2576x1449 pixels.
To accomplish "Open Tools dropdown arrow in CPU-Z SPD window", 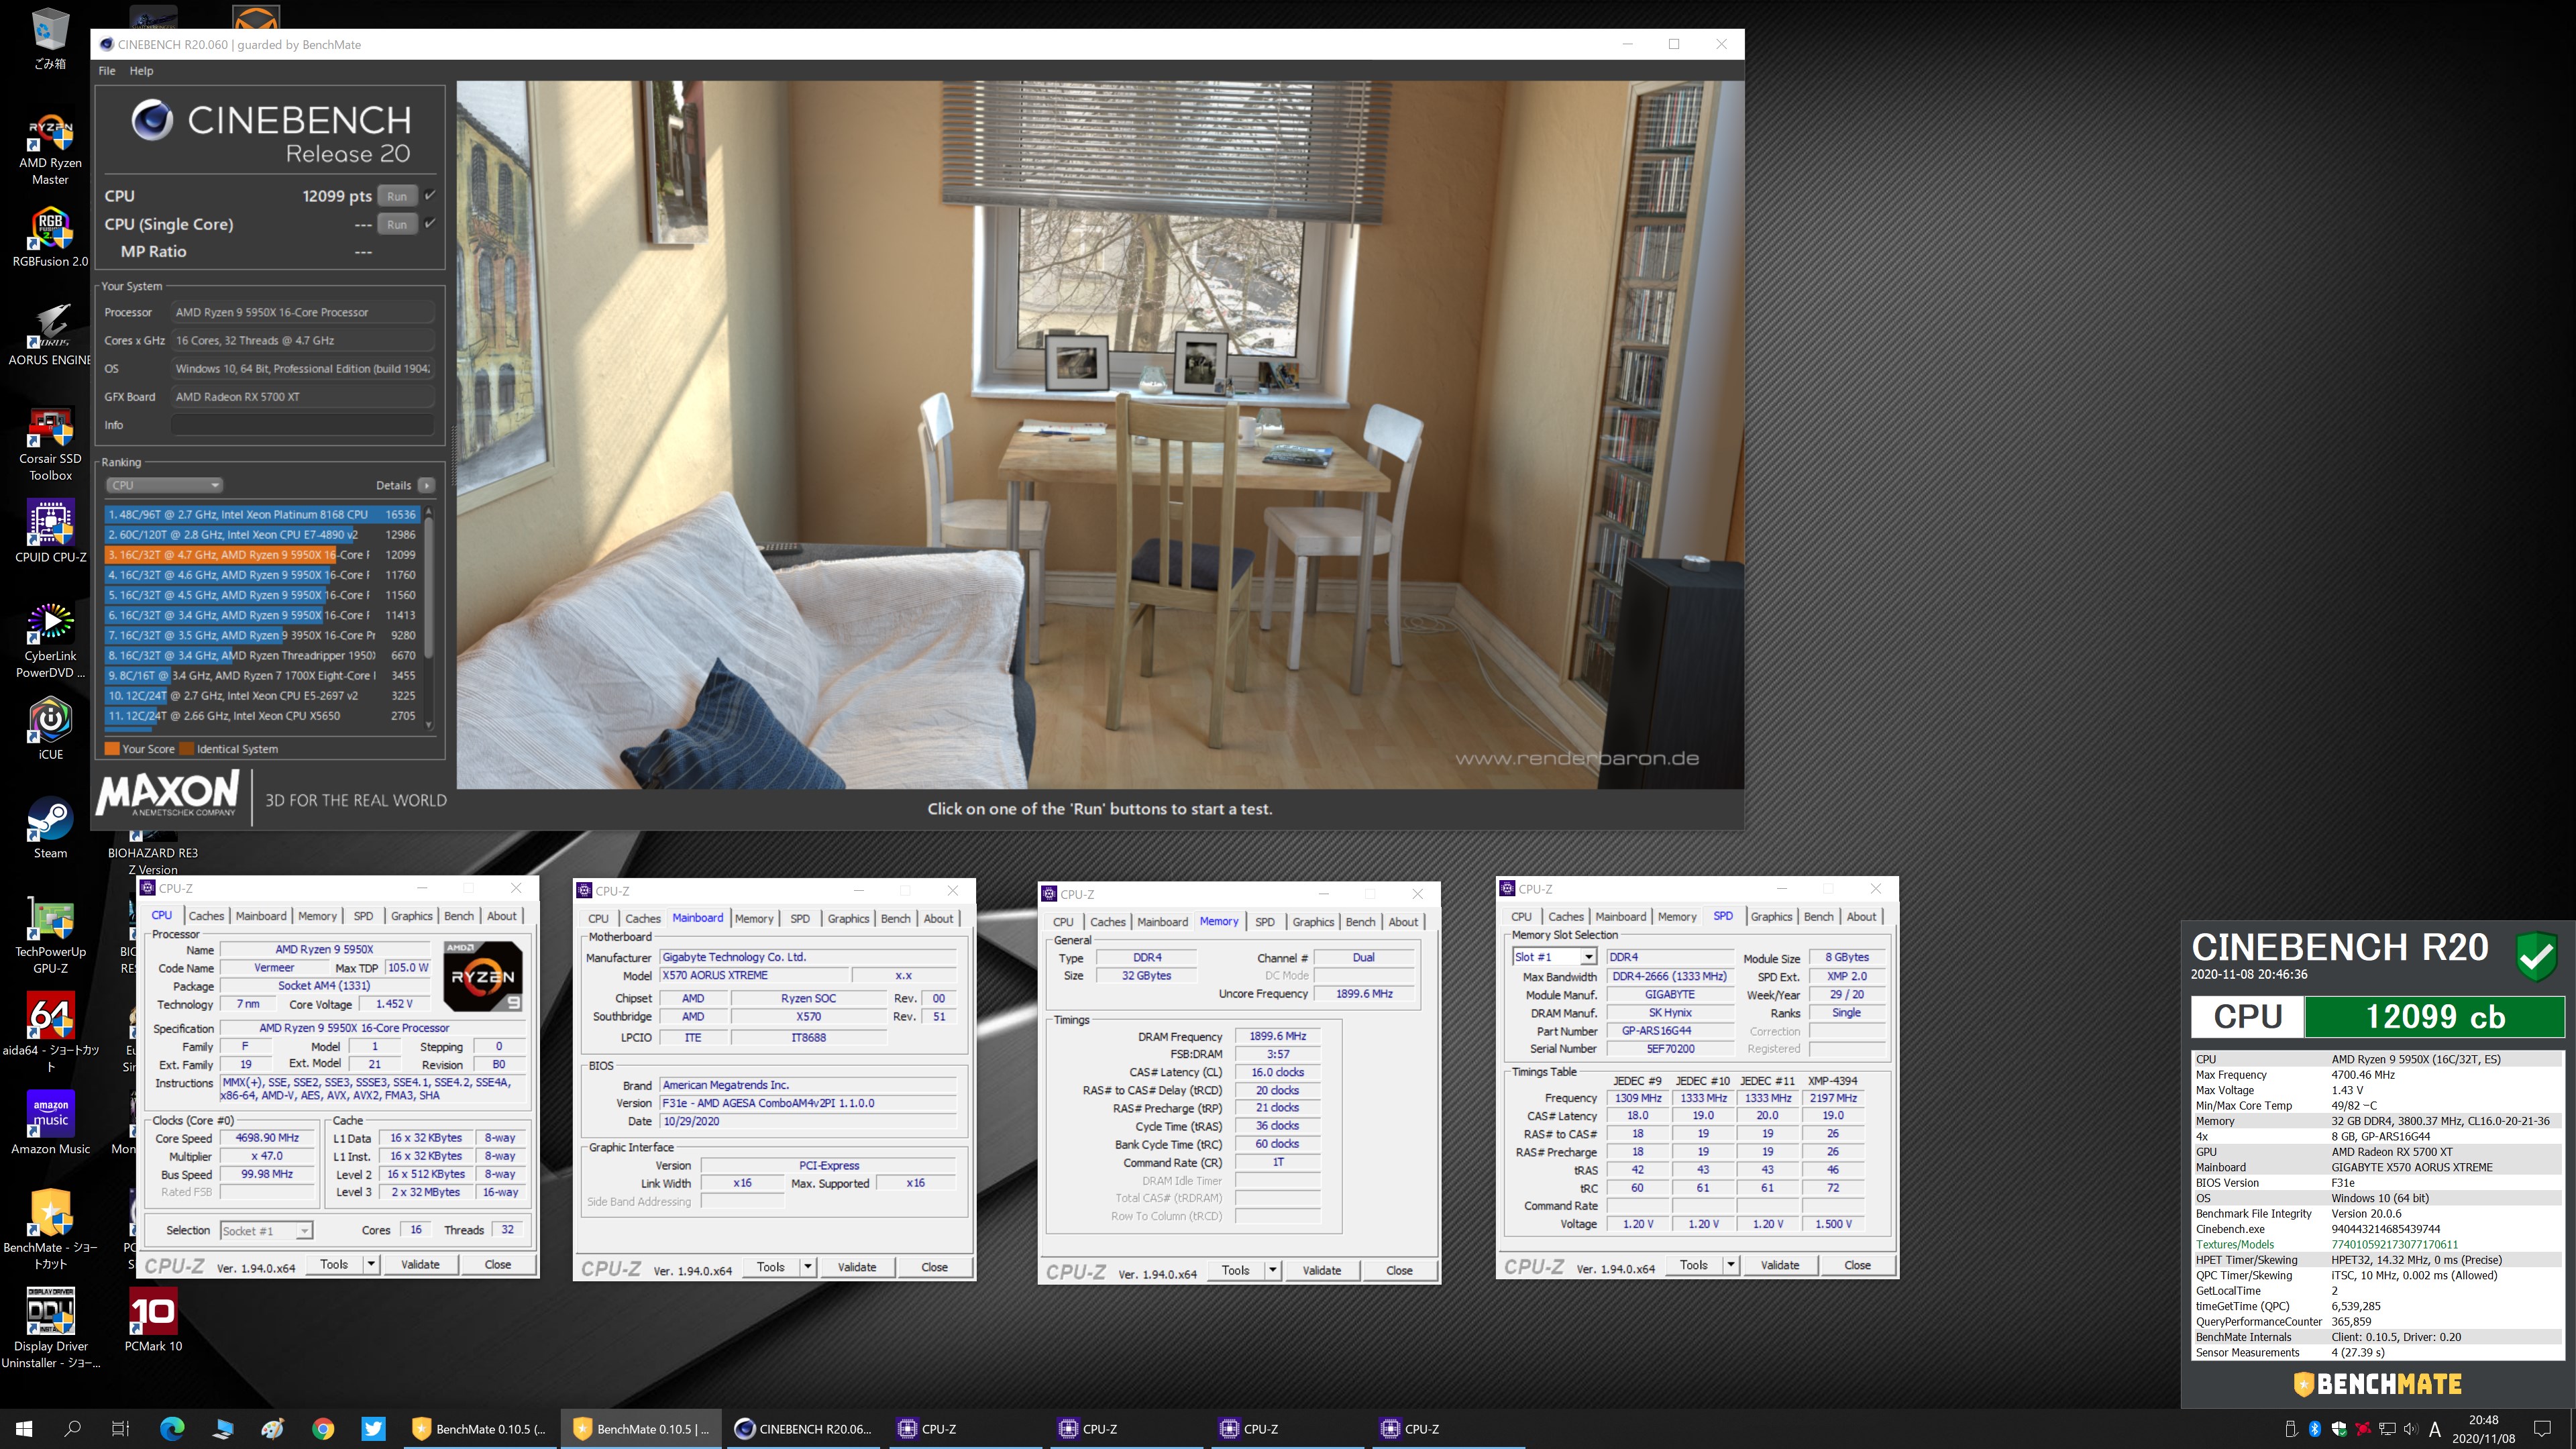I will (x=1731, y=1265).
